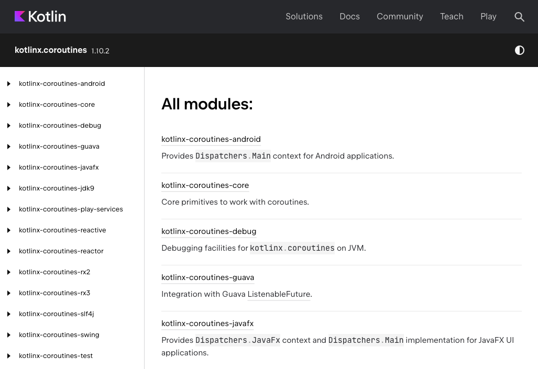Toggle the dark/light theme switch
538x369 pixels.
click(519, 50)
